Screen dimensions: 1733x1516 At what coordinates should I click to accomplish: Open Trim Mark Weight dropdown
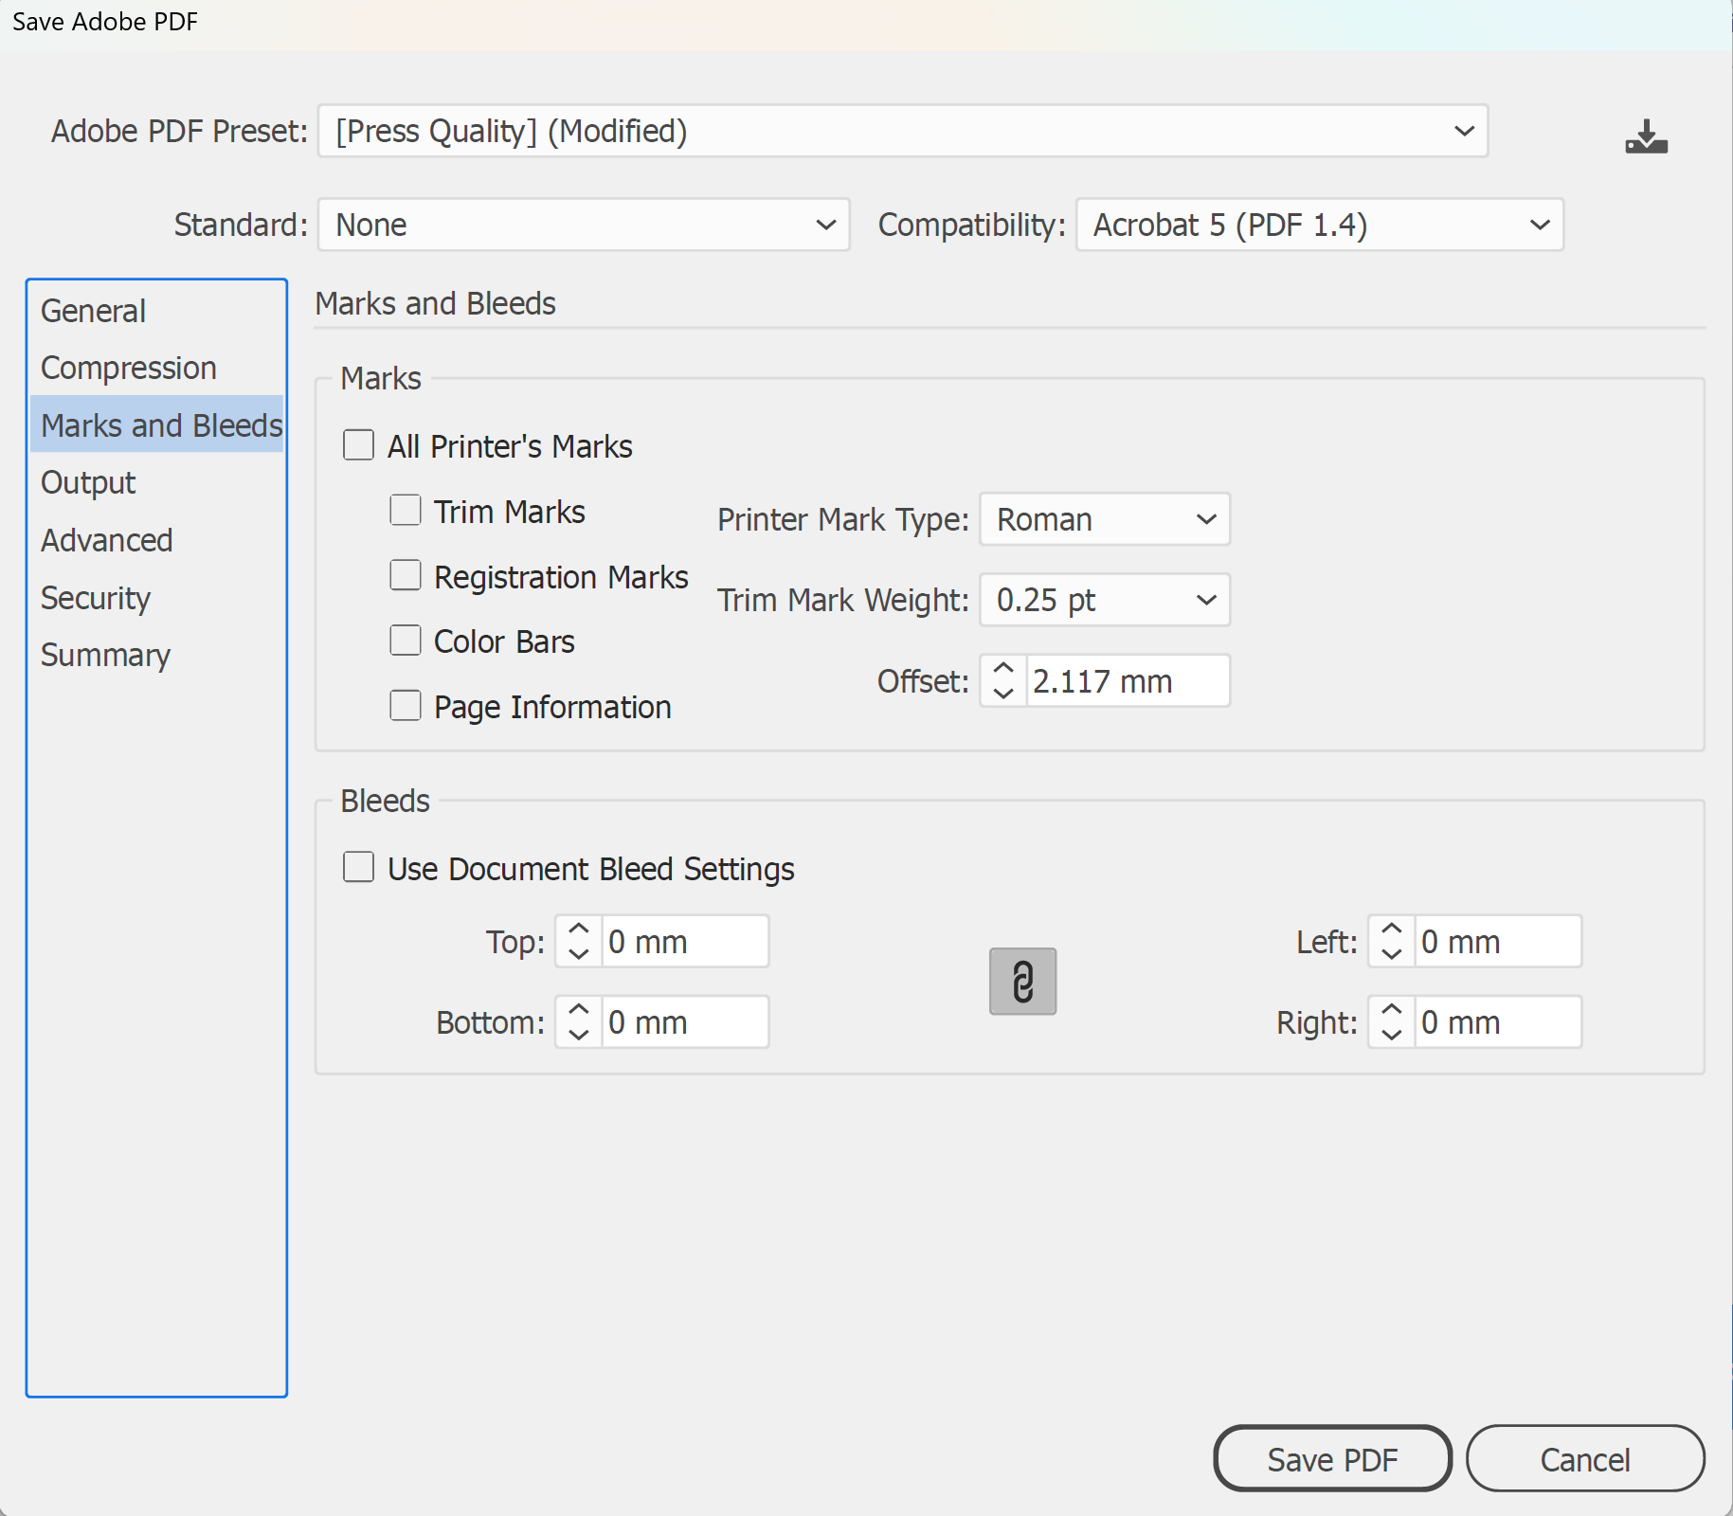(x=1105, y=600)
